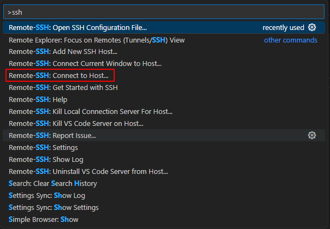Viewport: 330px width, 229px height.
Task: Run Remote-SSH: Connect Current Window to Host
Action: [x=164, y=63]
